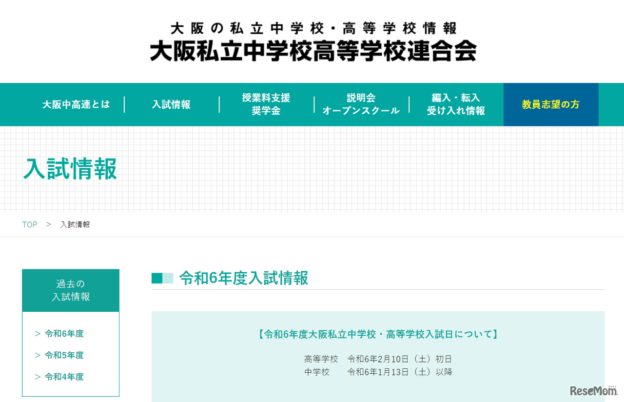
Task: Go to 説明会 オープンスクール page
Action: point(361,104)
